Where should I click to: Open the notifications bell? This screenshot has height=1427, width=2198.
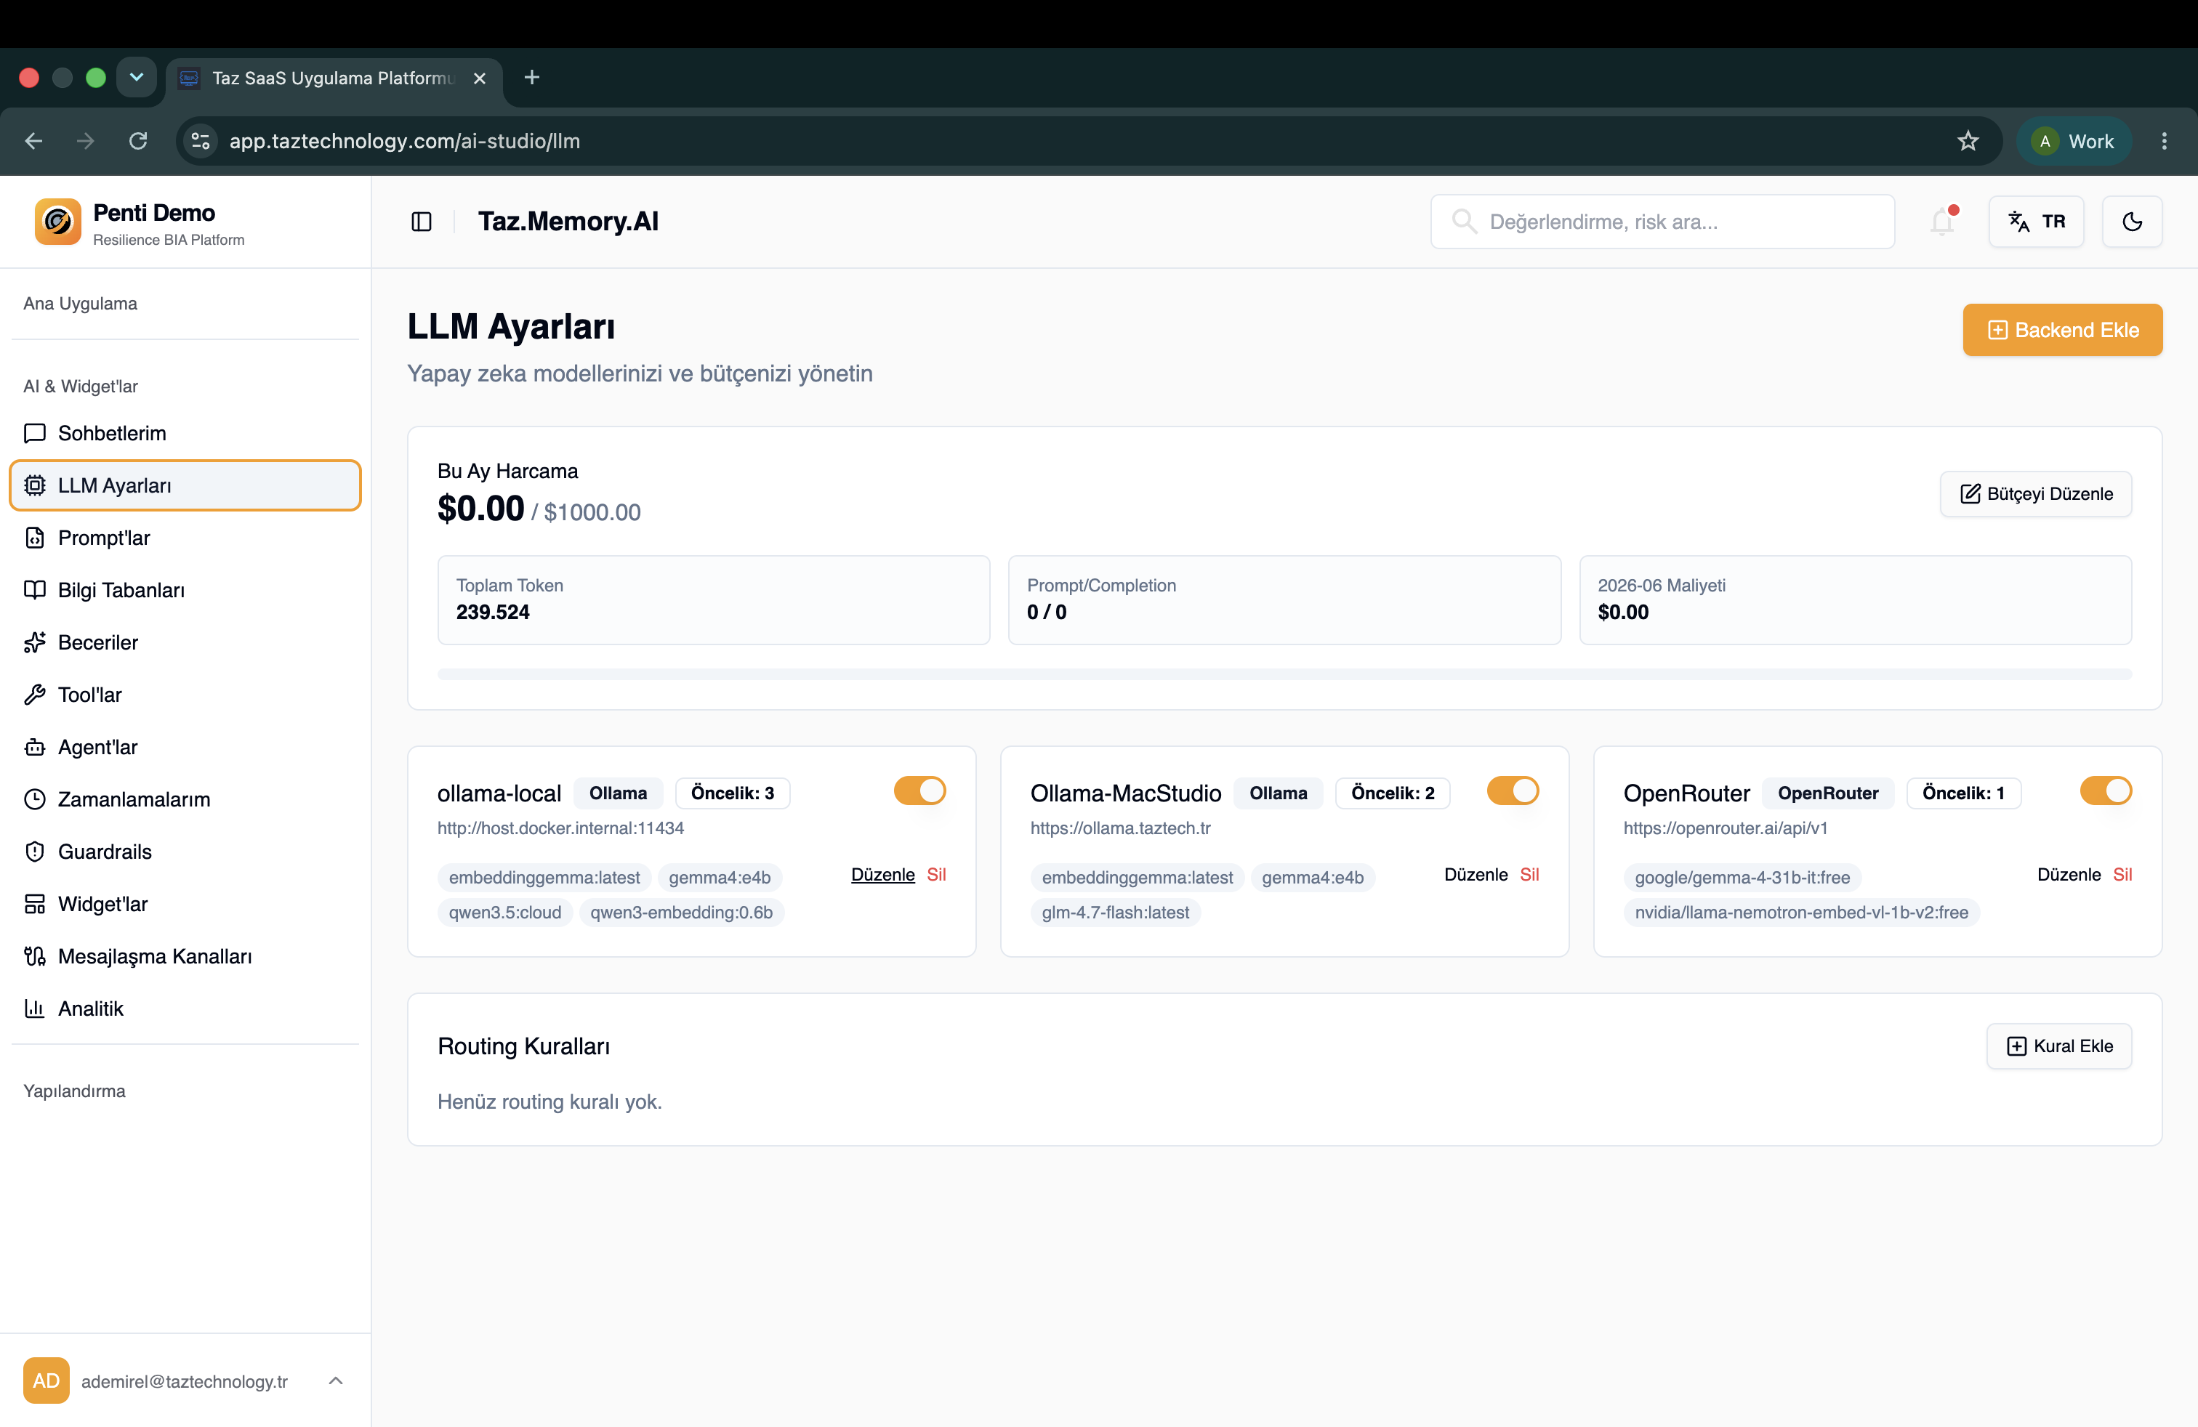tap(1942, 222)
